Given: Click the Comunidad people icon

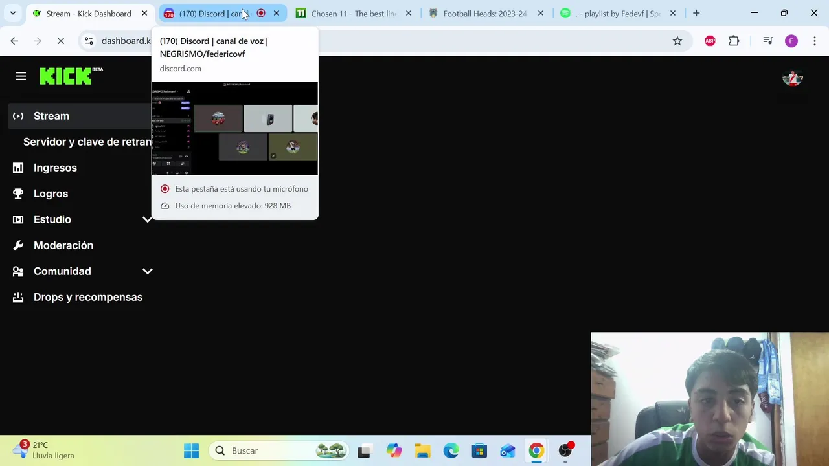Looking at the screenshot, I should click(x=18, y=271).
